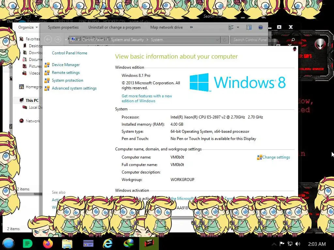Launch Firefox from the taskbar
The width and height of the screenshot is (334, 250).
pyautogui.click(x=48, y=243)
